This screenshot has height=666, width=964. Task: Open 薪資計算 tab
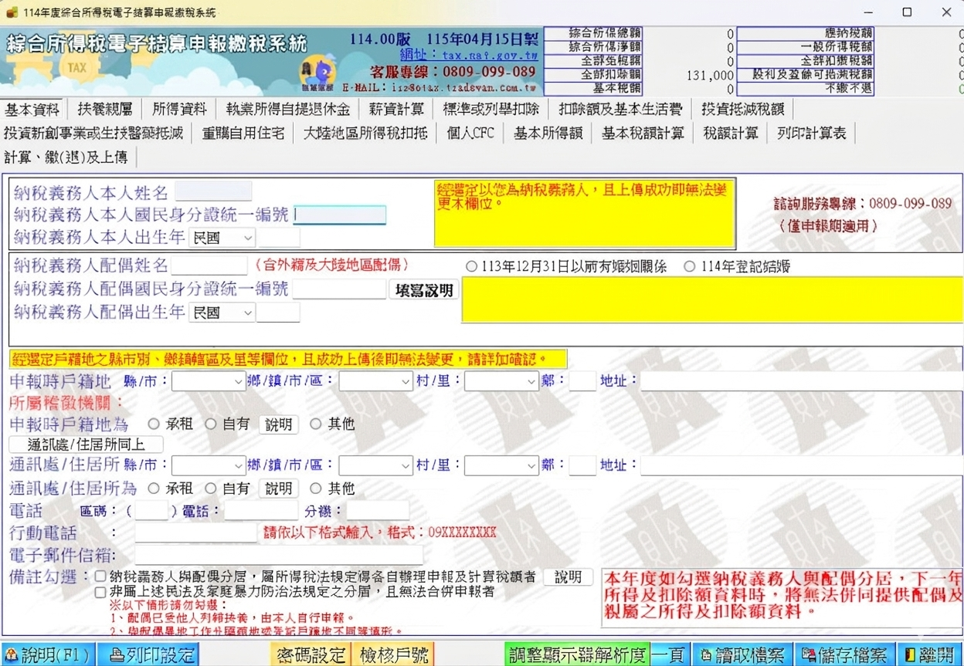(396, 109)
